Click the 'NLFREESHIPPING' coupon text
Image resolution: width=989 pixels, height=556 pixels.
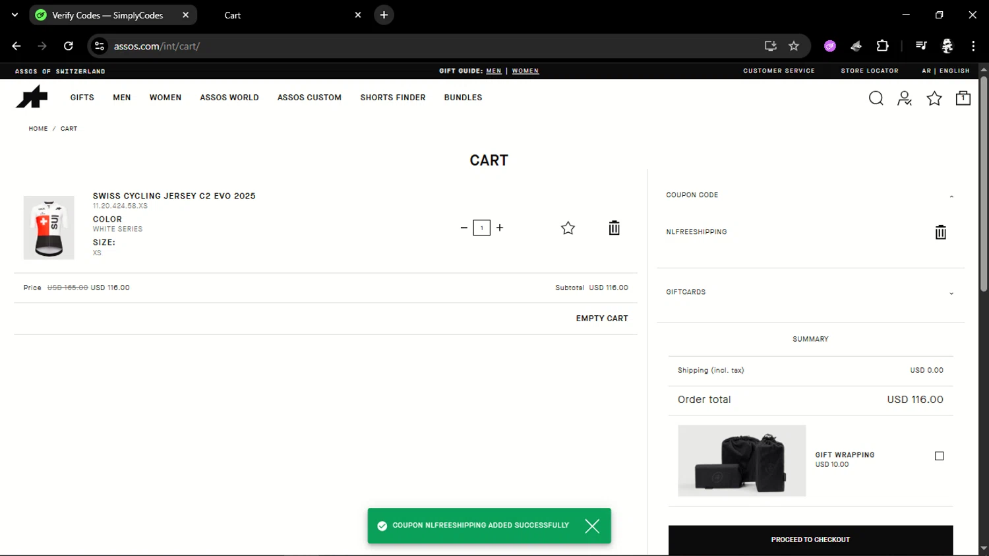pyautogui.click(x=696, y=232)
